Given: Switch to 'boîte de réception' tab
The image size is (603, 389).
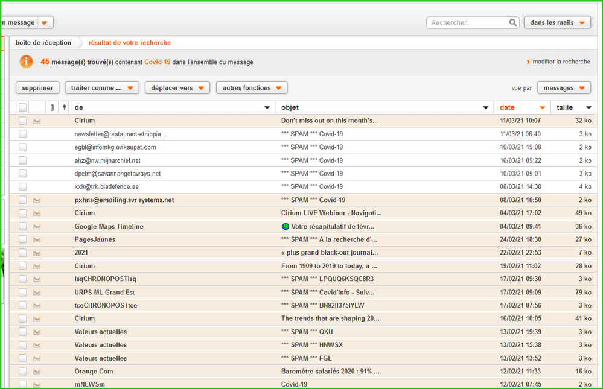Looking at the screenshot, I should tap(43, 43).
